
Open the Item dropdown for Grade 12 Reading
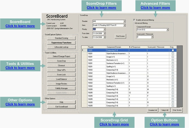124,25
